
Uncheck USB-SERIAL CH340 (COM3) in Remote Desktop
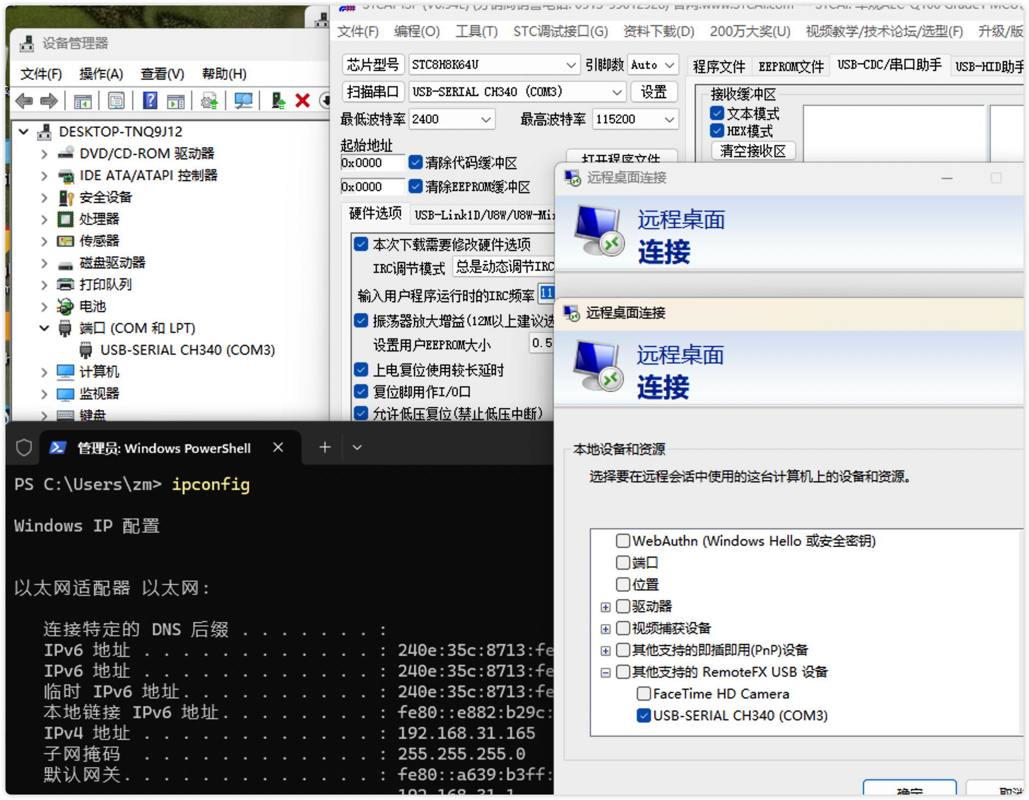644,715
